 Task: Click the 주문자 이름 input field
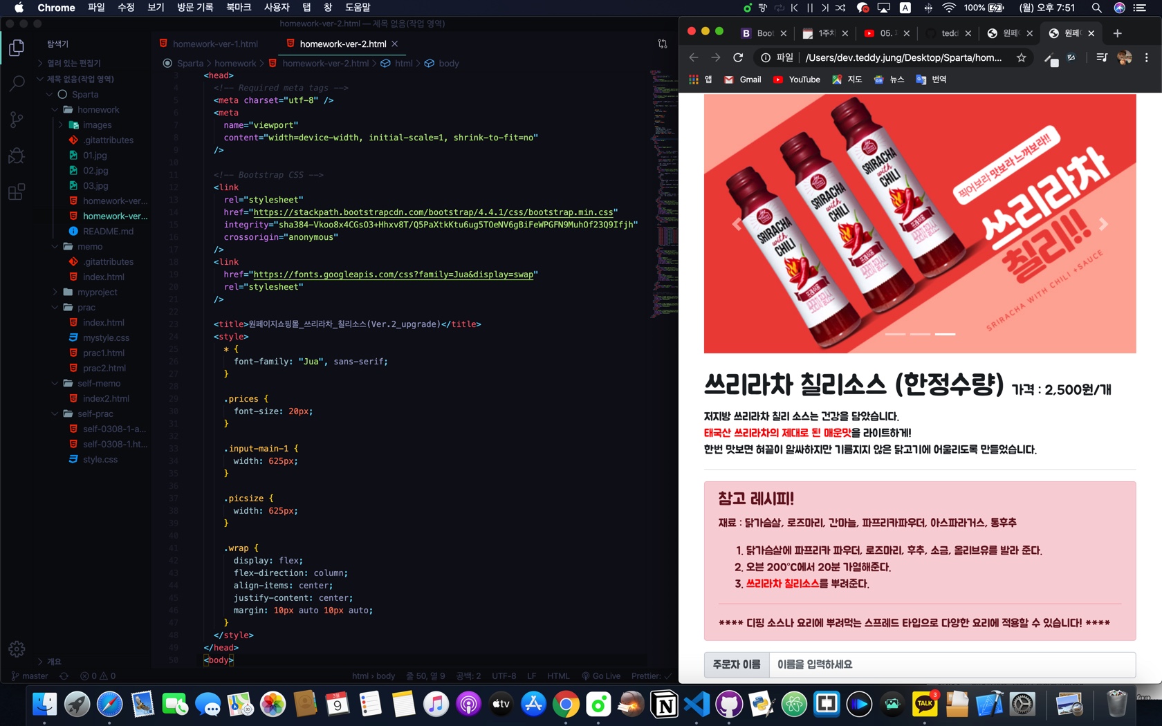point(952,664)
